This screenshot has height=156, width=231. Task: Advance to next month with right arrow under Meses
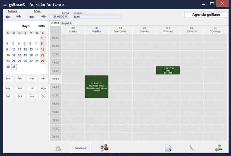tap(19, 17)
